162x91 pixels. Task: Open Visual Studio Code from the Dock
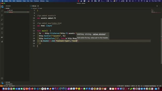[x=37, y=89]
